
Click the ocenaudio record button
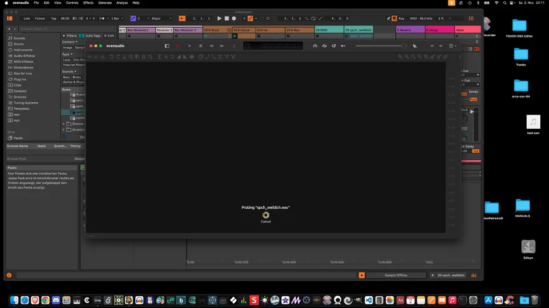(x=178, y=46)
